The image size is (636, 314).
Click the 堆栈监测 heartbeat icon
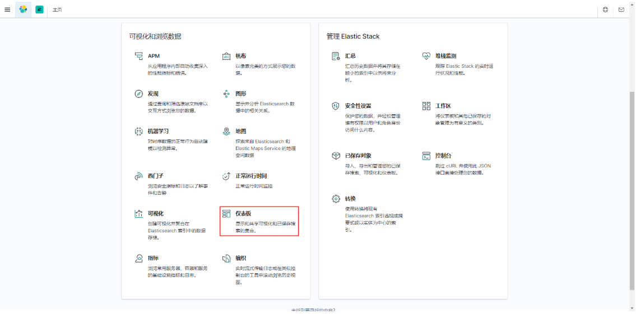426,57
